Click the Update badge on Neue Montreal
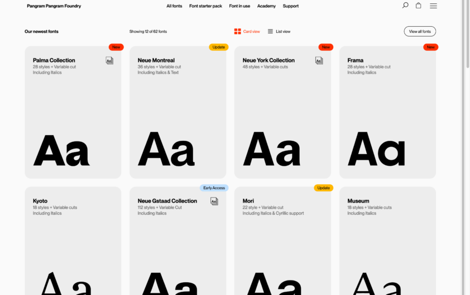 pos(218,47)
